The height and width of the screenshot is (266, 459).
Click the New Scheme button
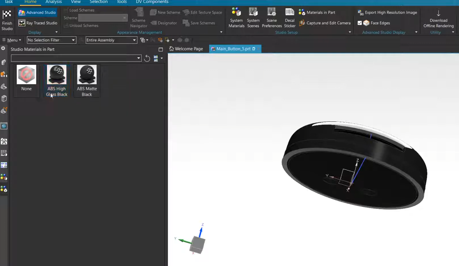165,12
